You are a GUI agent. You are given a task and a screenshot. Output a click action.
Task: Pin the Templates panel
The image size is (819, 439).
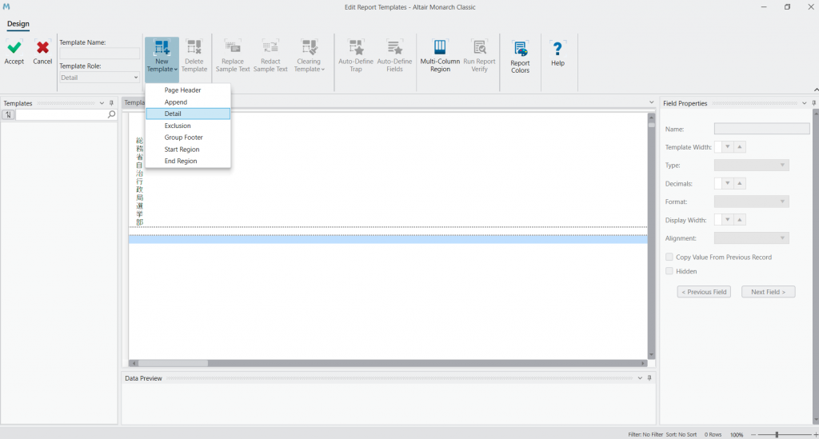coord(111,103)
